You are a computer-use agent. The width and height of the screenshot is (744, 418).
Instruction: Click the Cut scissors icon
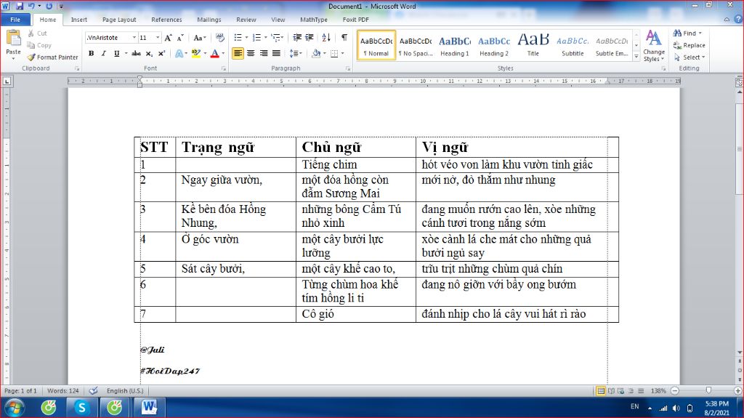coord(31,33)
